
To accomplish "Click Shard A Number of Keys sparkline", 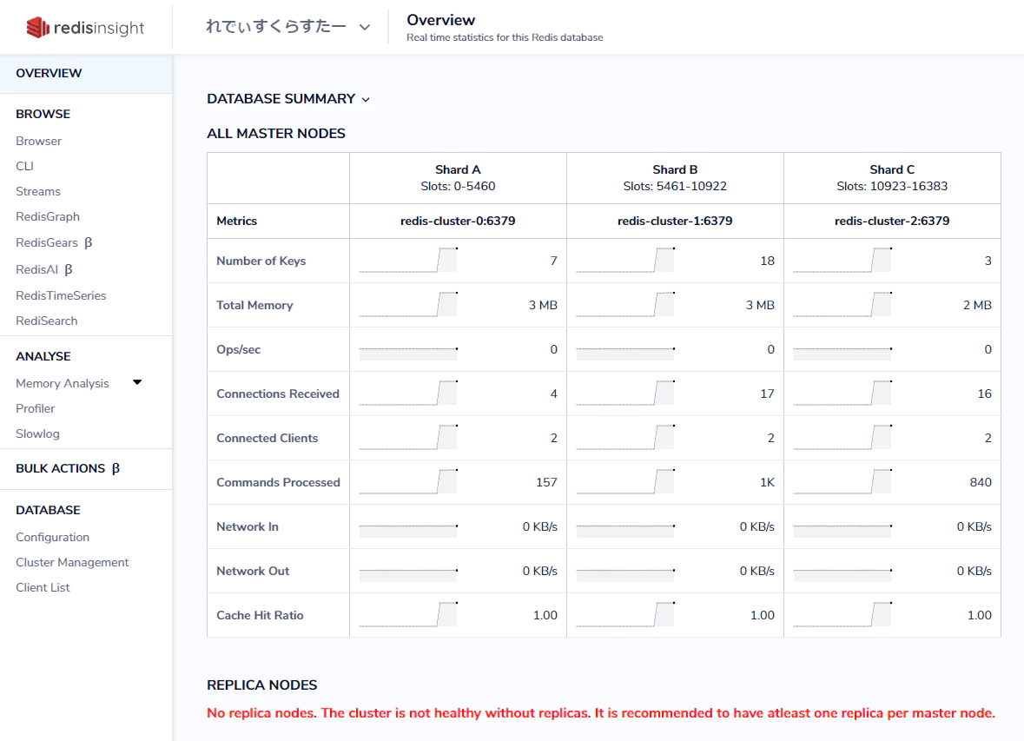I will [x=407, y=261].
